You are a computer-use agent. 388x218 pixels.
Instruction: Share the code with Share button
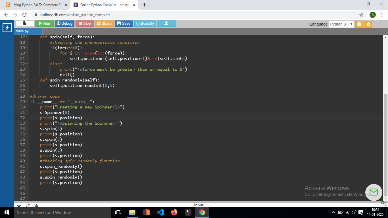click(104, 24)
